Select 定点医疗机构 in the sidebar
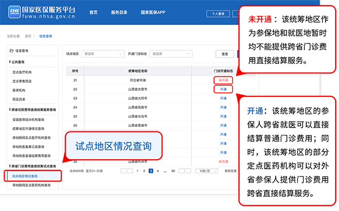The height and width of the screenshot is (211, 339). tap(22, 72)
